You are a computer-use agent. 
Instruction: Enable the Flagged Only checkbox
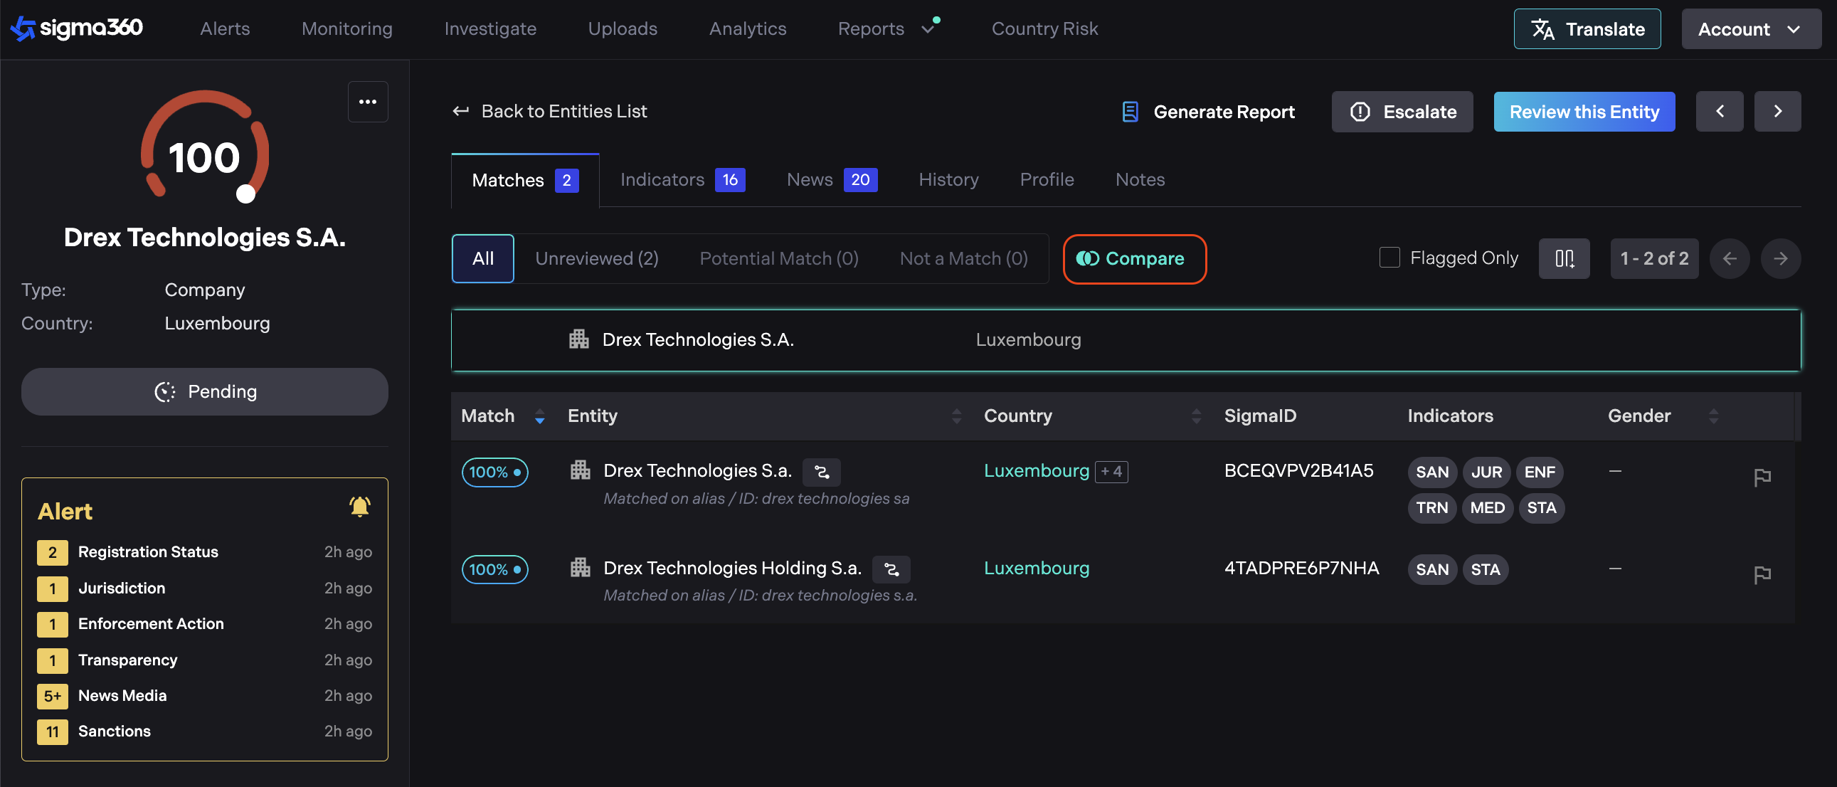(x=1389, y=258)
